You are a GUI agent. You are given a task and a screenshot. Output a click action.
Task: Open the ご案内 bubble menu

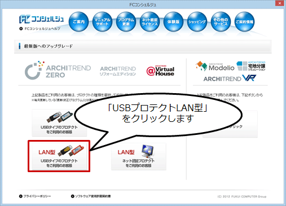[x=78, y=21]
